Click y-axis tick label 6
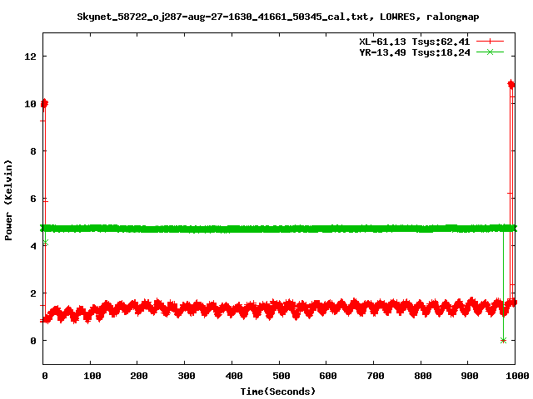This screenshot has height=399, width=533. click(x=33, y=199)
